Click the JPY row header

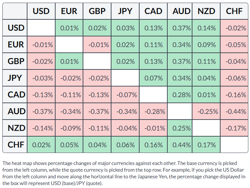(x=15, y=78)
